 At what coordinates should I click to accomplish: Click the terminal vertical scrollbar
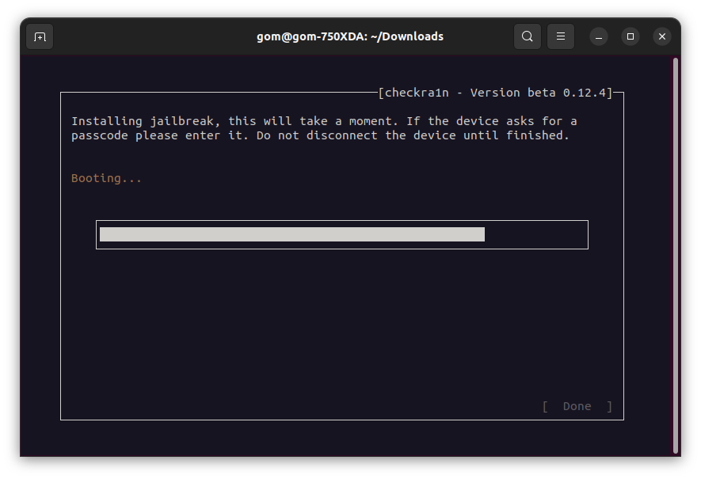(x=676, y=256)
